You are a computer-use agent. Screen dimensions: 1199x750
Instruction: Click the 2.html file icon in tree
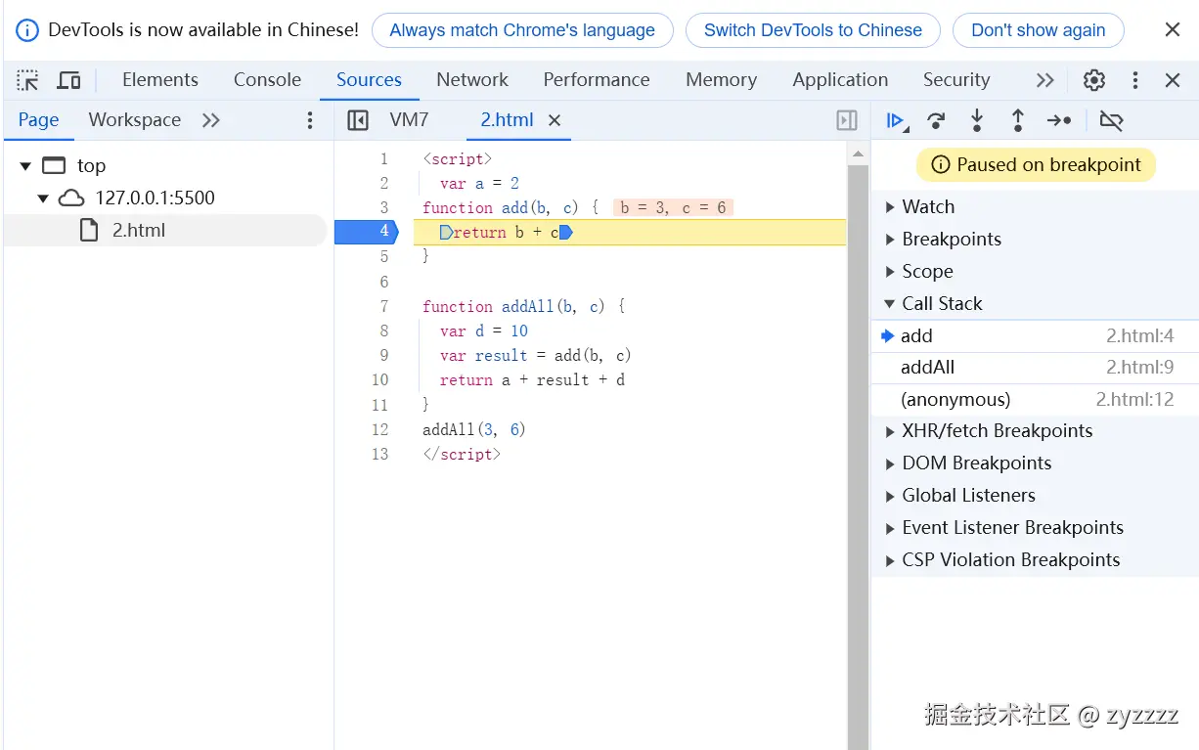(89, 231)
